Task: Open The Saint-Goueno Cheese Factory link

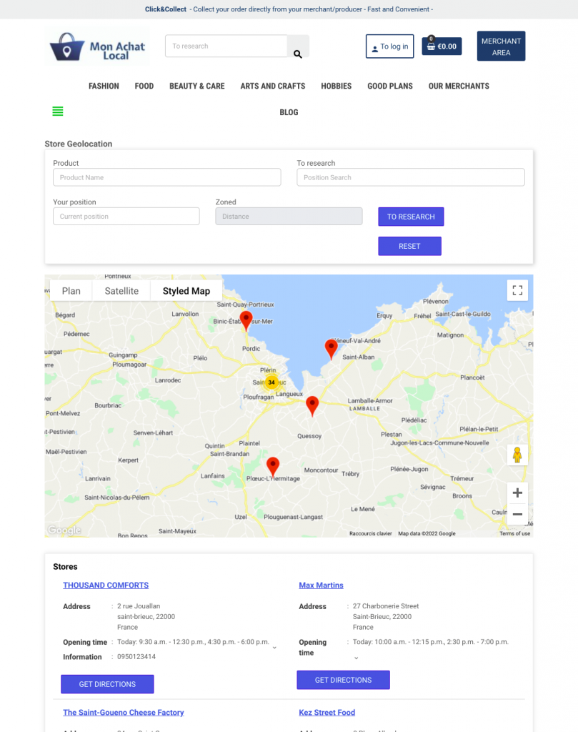Action: tap(124, 713)
